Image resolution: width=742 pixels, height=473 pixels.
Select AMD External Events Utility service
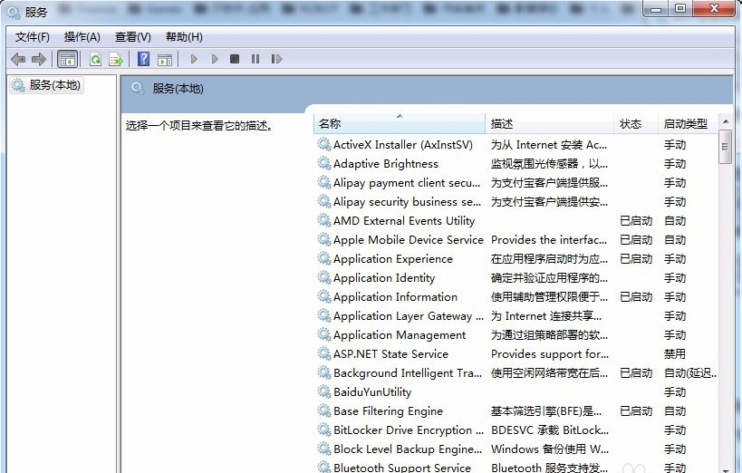click(404, 221)
